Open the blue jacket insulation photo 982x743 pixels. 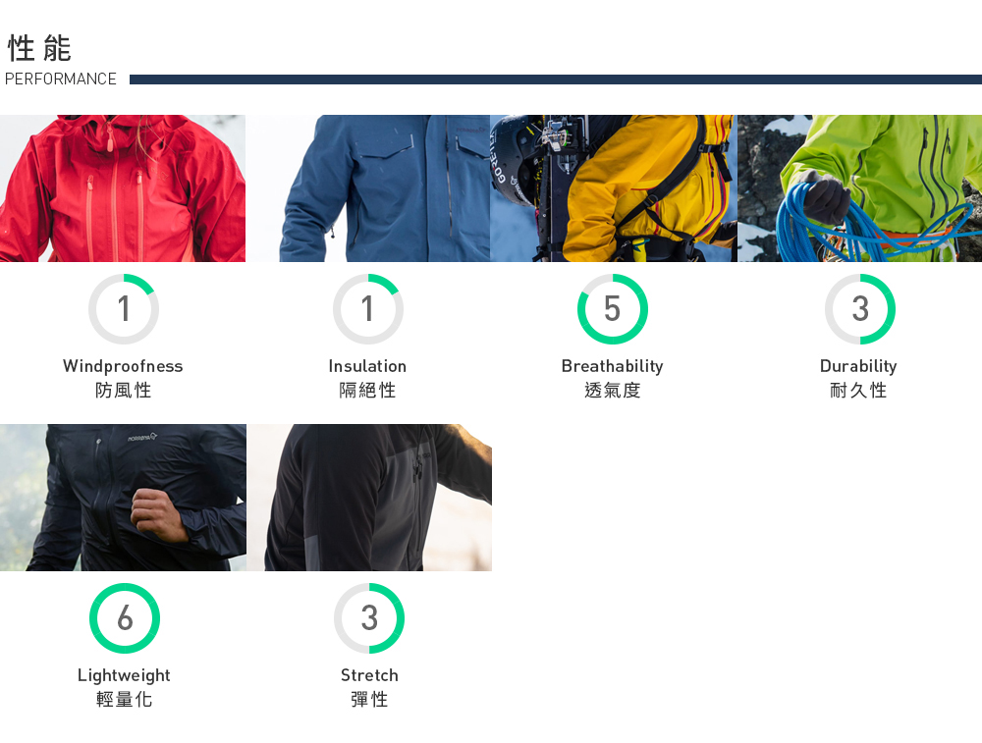(x=368, y=187)
